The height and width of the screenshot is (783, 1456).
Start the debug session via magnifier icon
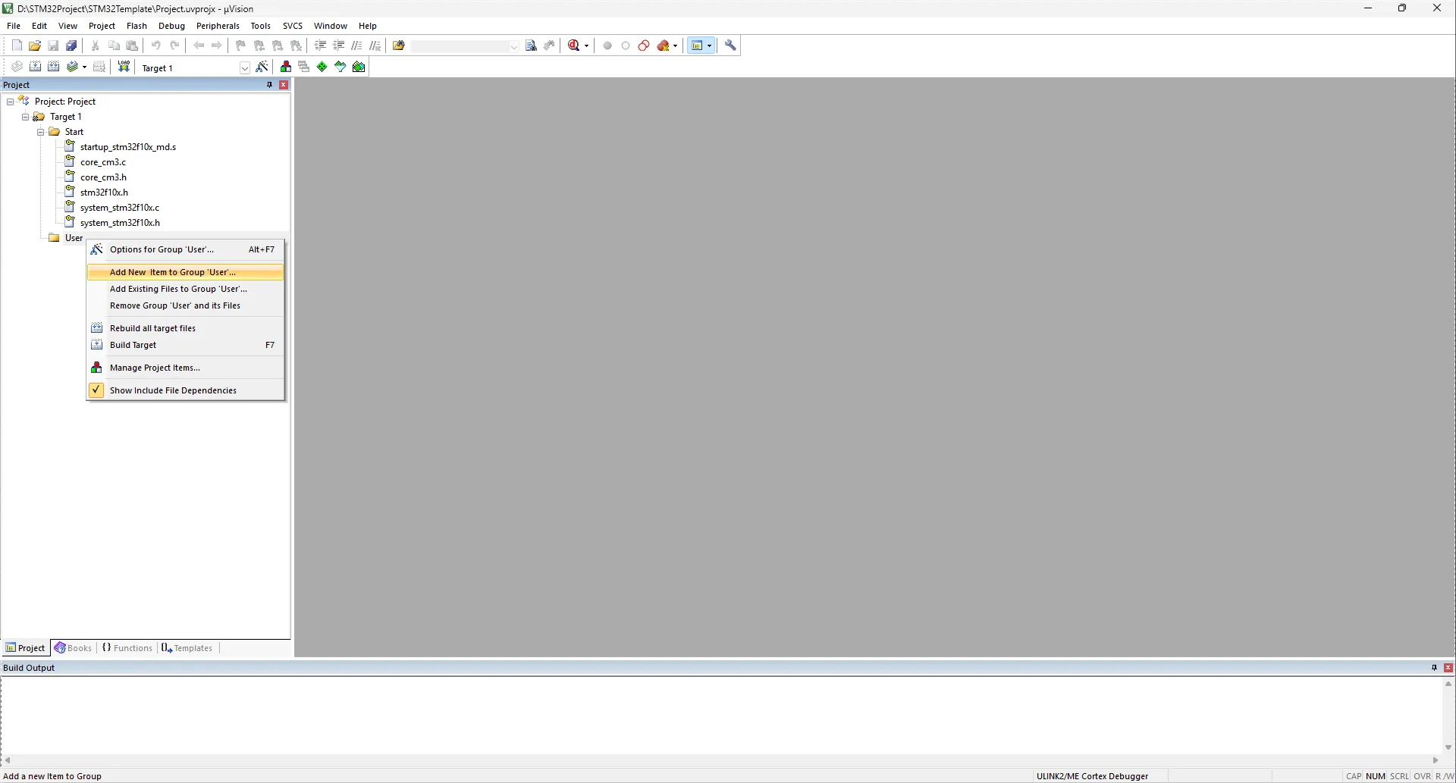(574, 45)
